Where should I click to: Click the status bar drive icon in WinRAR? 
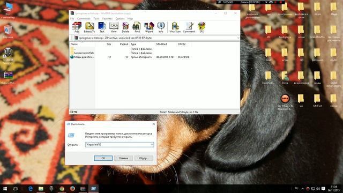tap(71, 112)
